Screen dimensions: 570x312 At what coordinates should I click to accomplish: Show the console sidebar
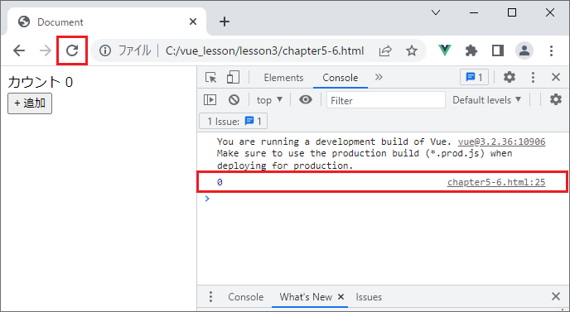210,99
